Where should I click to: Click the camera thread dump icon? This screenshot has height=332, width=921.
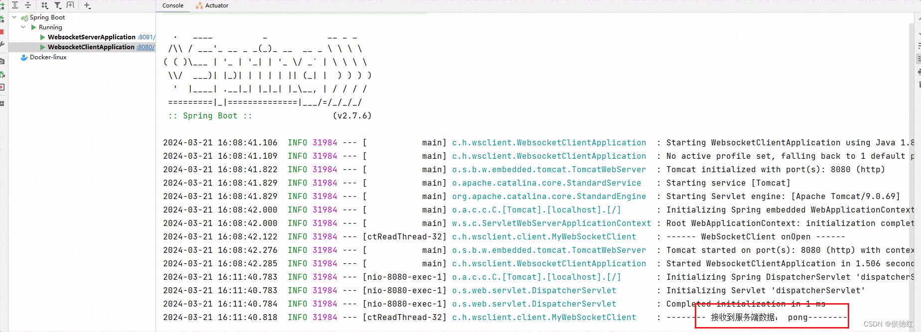[x=2, y=61]
